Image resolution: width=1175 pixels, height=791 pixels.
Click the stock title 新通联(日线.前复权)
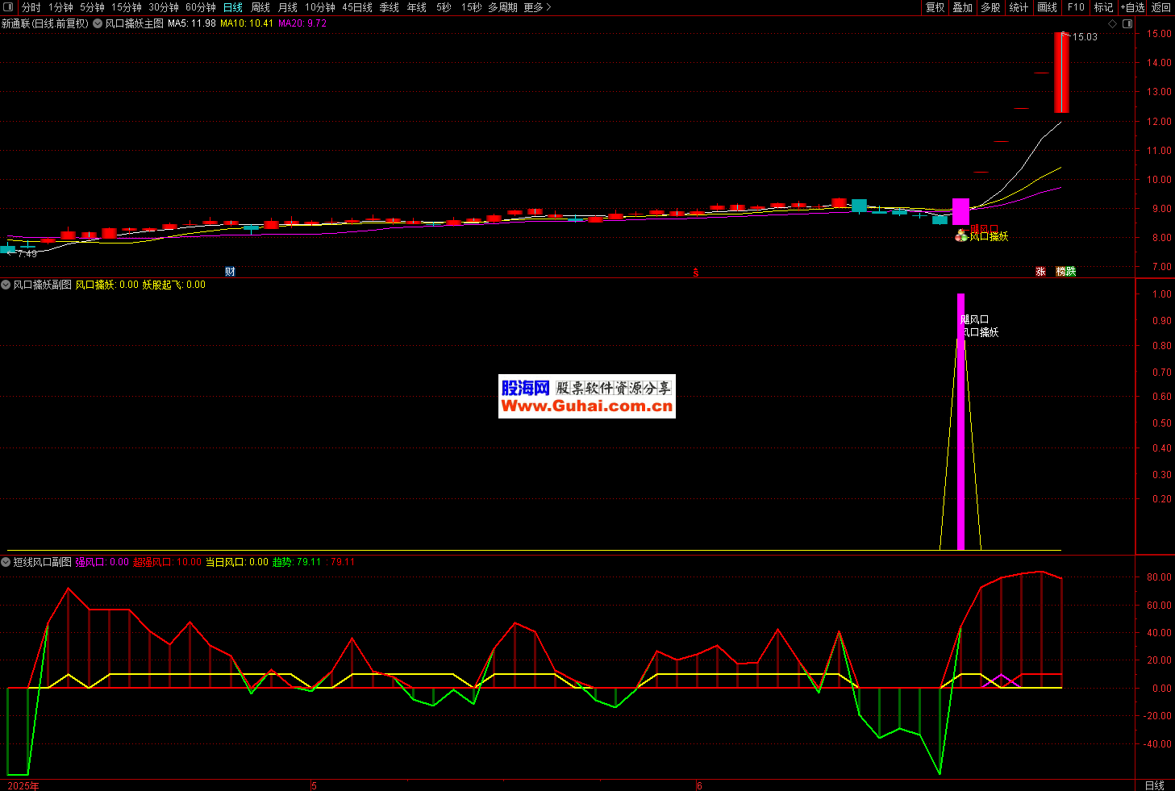point(45,24)
